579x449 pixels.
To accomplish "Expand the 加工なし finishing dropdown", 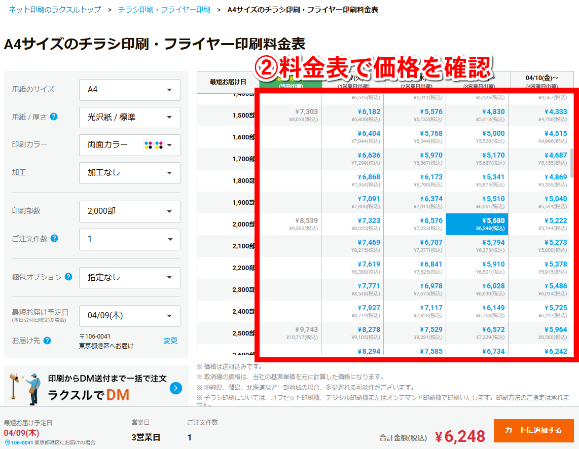I will click(x=129, y=173).
